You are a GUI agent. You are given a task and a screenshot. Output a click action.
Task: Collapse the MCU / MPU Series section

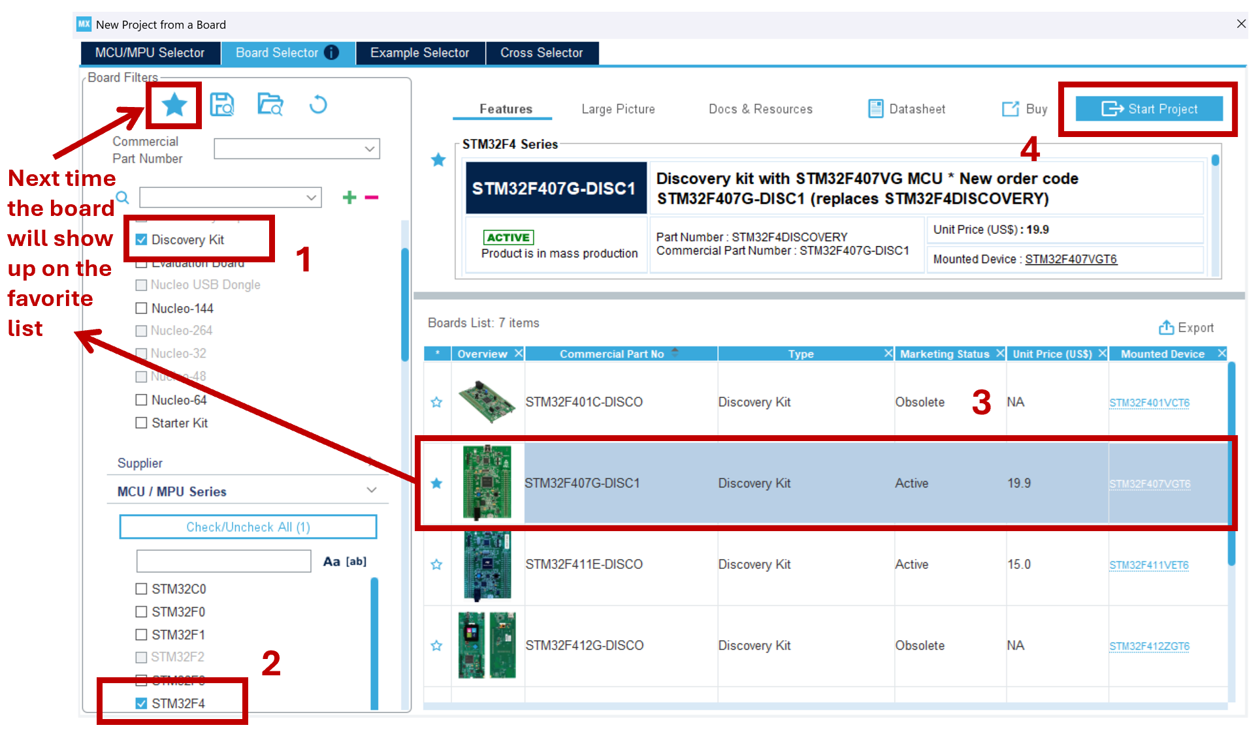pos(372,491)
